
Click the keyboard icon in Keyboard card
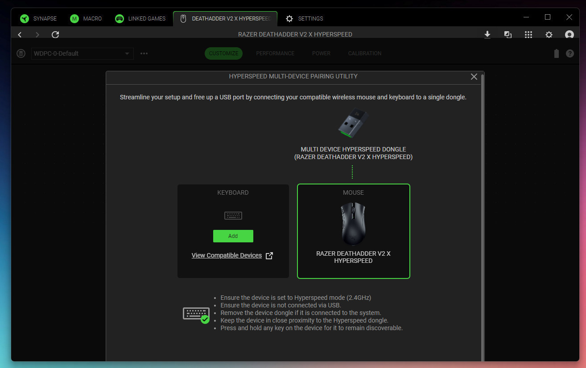click(x=233, y=216)
